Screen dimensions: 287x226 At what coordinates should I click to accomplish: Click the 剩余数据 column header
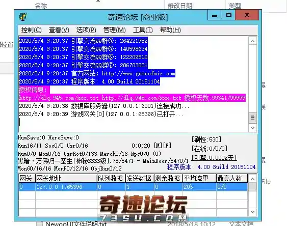168,178
